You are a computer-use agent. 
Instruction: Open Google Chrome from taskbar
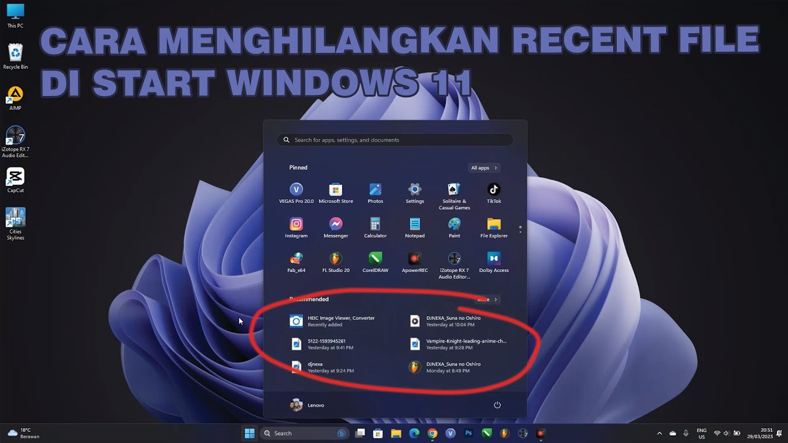tap(432, 433)
